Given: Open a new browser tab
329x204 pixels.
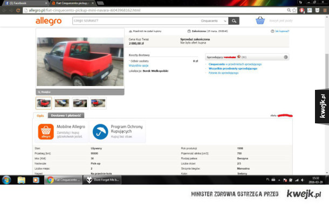Looking at the screenshot, I should 100,3.
